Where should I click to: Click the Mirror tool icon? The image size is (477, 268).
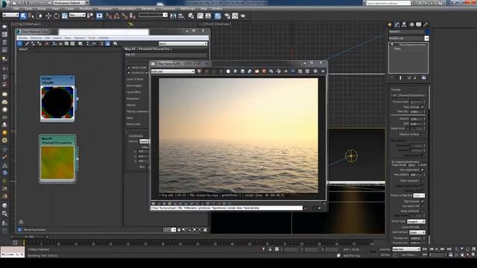click(174, 16)
